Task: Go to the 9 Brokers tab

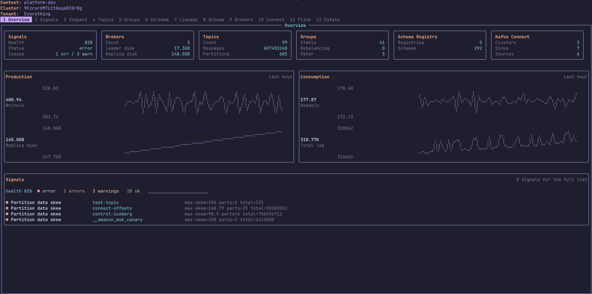Action: coord(241,20)
